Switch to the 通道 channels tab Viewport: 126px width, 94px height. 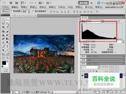[x=89, y=64]
